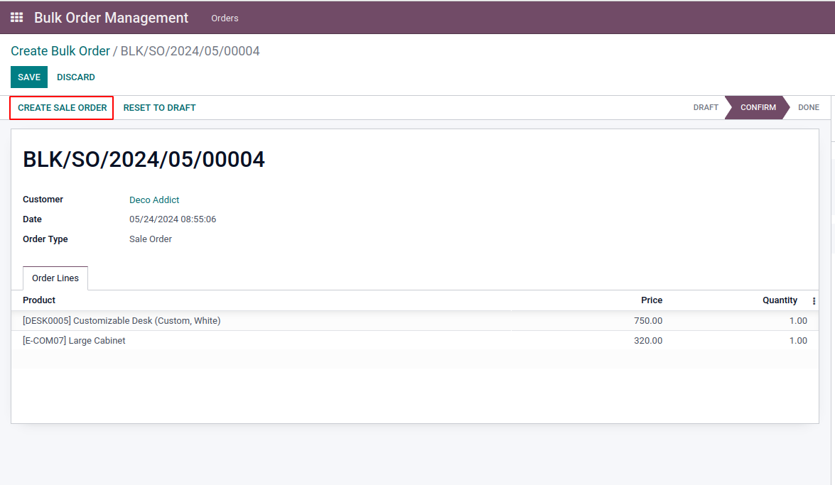Click the date value 05/24/2024 08:55:06
This screenshot has width=835, height=485.
point(173,219)
